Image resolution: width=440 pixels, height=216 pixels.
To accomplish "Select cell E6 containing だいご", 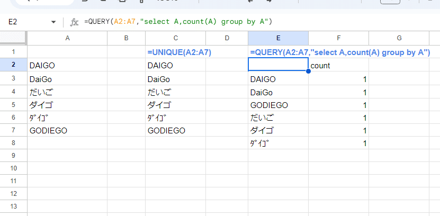I will 278,118.
